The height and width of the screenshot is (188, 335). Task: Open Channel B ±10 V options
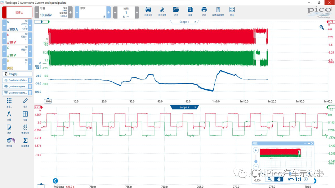click(17, 39)
